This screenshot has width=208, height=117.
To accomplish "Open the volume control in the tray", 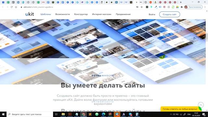I will [x=174, y=114].
